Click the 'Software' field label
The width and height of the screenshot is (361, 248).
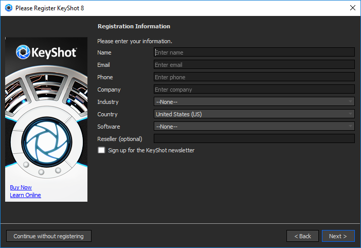109,127
